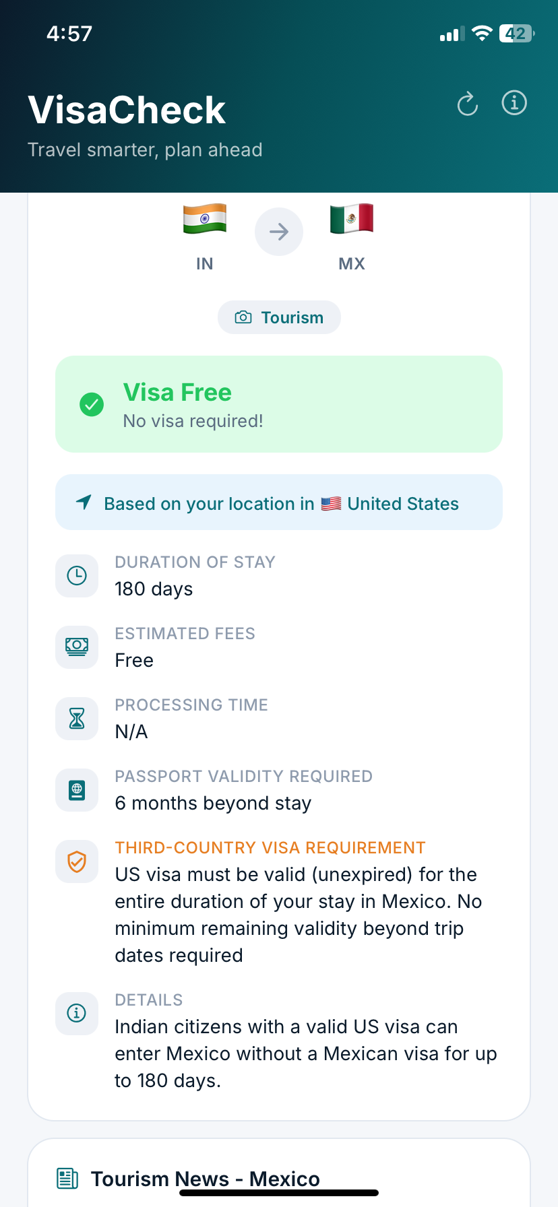Viewport: 558px width, 1207px height.
Task: Tap the India flag icon
Action: pyautogui.click(x=205, y=219)
